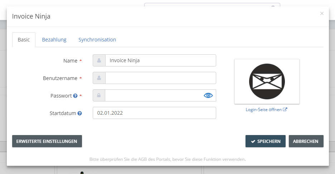Cancel with the Abbrechen button
Screen dimensions: 335x174
pyautogui.click(x=306, y=141)
